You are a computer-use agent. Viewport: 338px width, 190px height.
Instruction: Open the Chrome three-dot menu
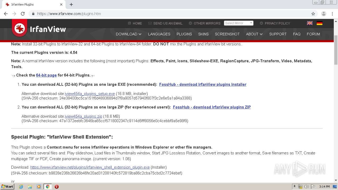pyautogui.click(x=332, y=14)
